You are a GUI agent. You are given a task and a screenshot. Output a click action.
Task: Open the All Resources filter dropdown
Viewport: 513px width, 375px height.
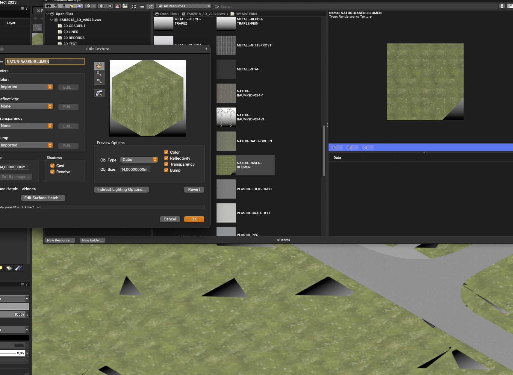tap(184, 6)
